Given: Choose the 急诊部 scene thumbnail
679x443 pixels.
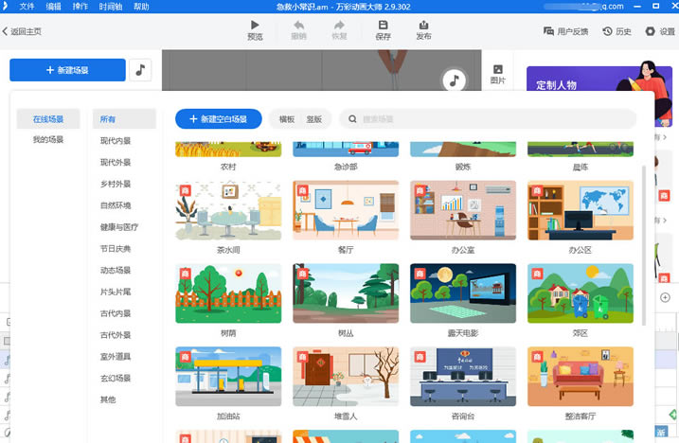Looking at the screenshot, I should (x=346, y=150).
